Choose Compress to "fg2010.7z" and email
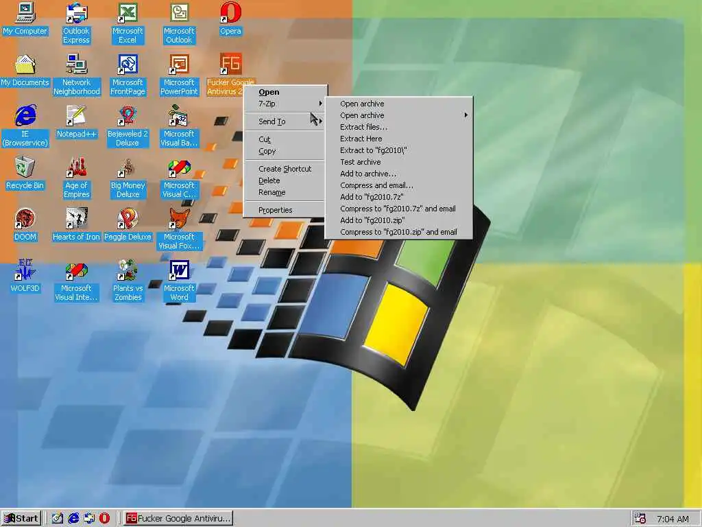 click(399, 209)
